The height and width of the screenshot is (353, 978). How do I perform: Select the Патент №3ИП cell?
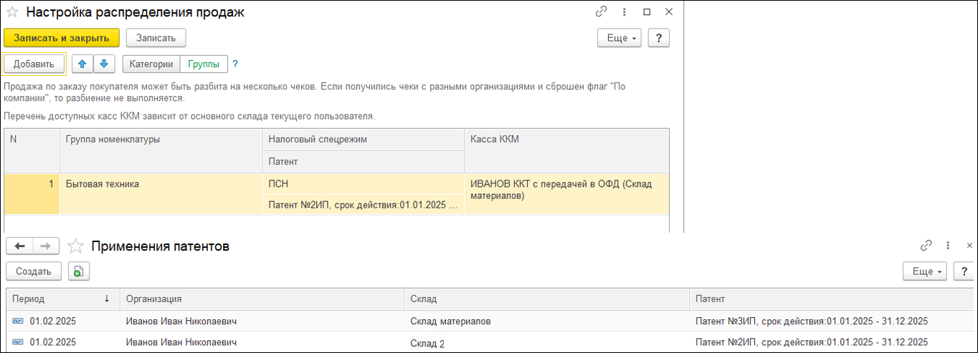(833, 321)
